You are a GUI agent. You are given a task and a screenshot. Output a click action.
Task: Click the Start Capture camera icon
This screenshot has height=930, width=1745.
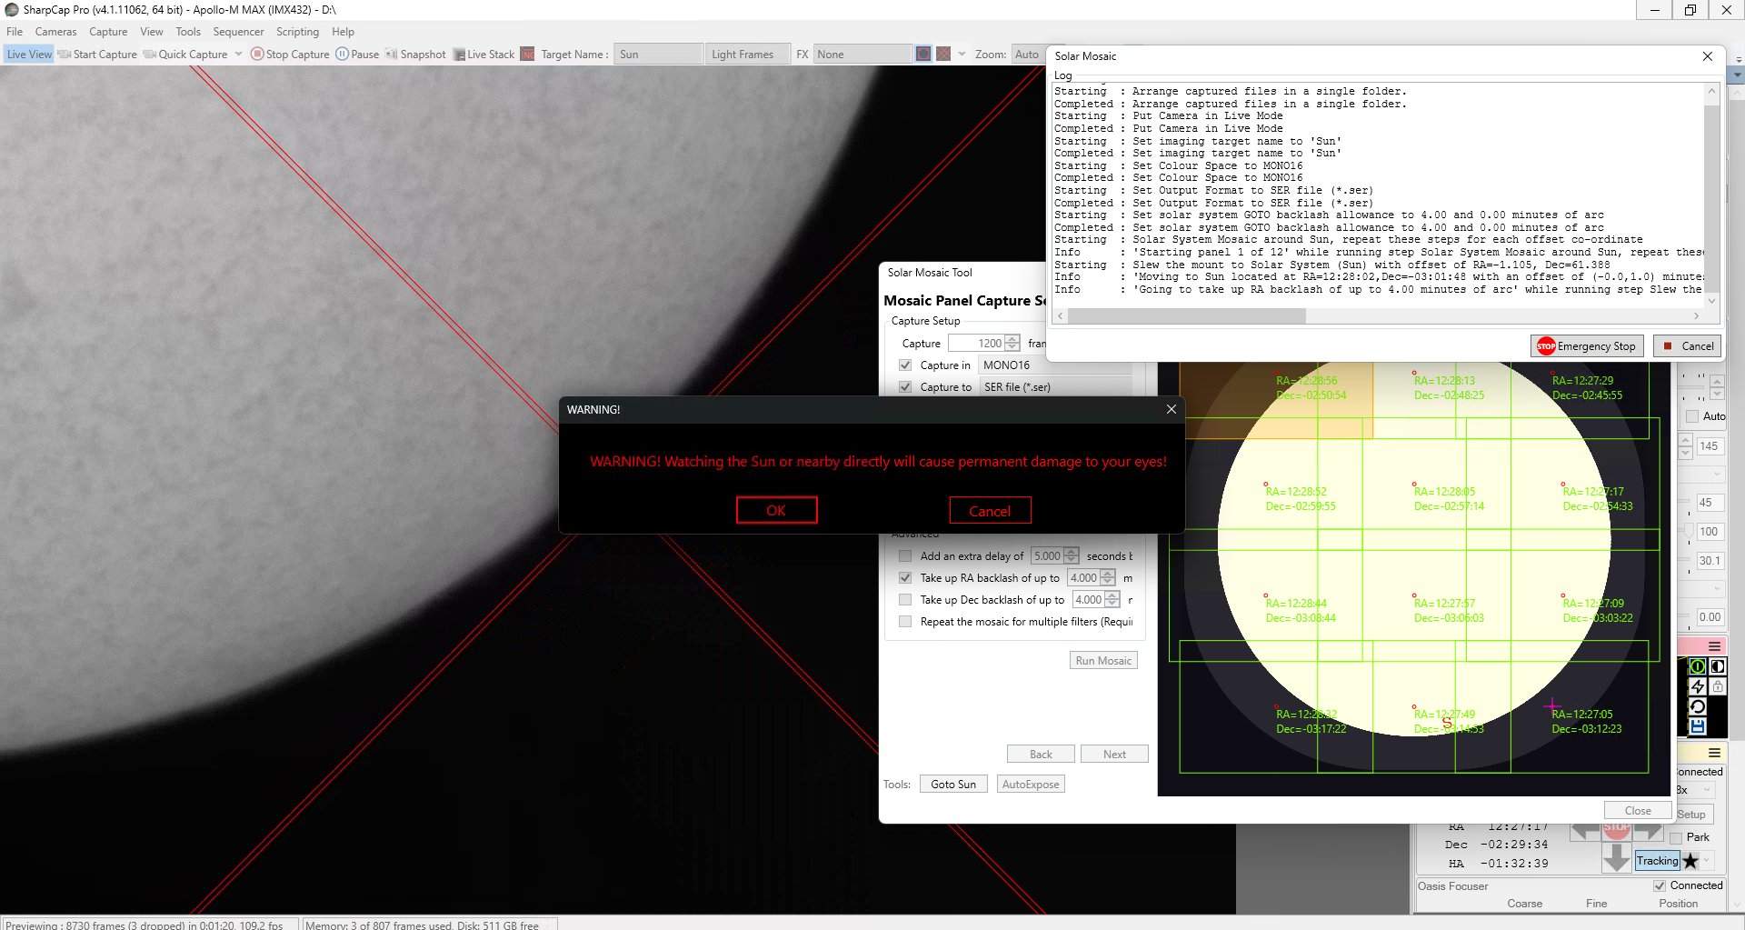(65, 55)
